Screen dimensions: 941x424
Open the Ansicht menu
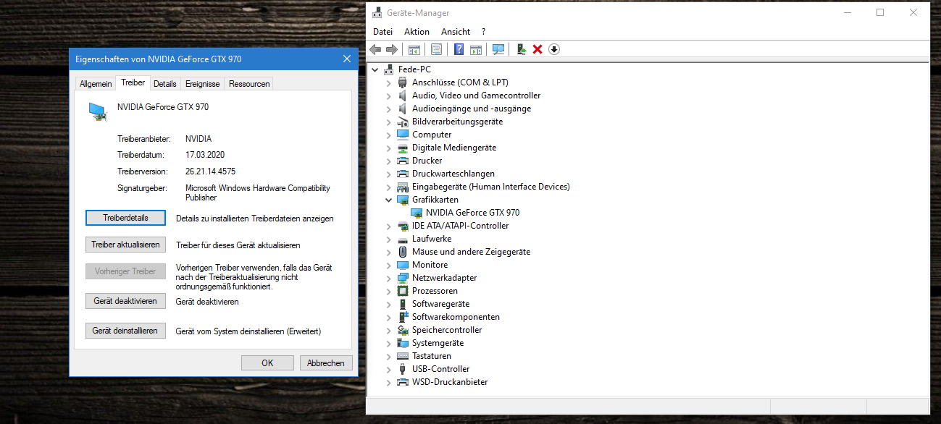456,32
